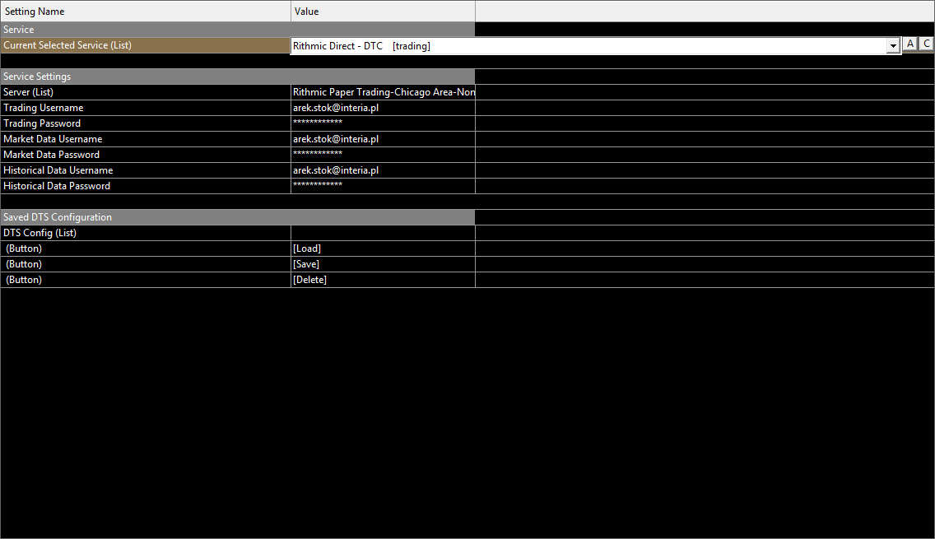This screenshot has width=935, height=539.
Task: Edit the Historical Data Username value
Action: coord(383,170)
